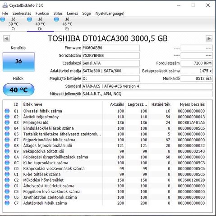Select the E: drive tab at 46 °C
Image resolution: width=216 pixels, height=216 pixels.
coord(67,24)
